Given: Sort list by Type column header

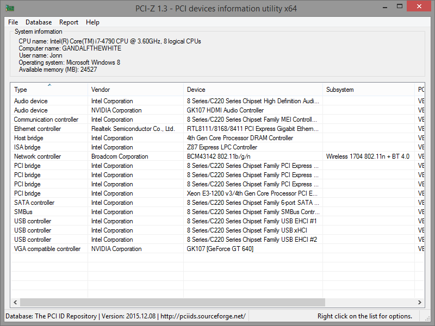Looking at the screenshot, I should click(49, 90).
